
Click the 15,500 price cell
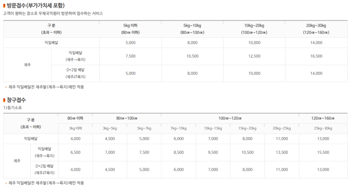tap(323, 152)
